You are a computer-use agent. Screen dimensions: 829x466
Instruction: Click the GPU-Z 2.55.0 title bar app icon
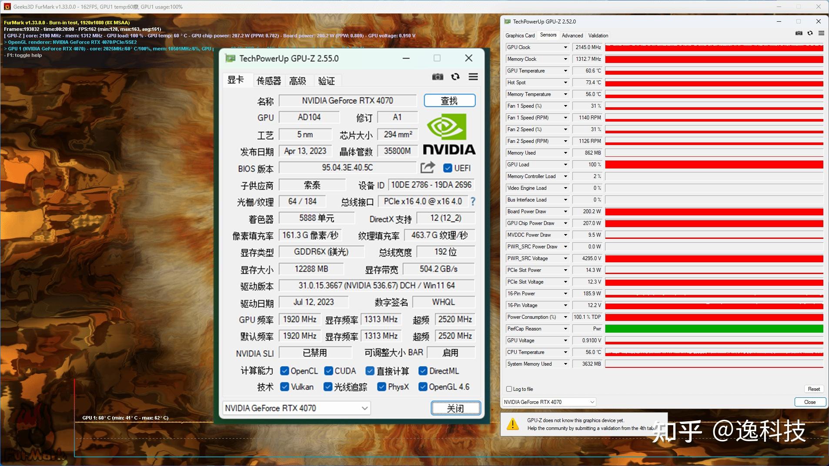230,58
